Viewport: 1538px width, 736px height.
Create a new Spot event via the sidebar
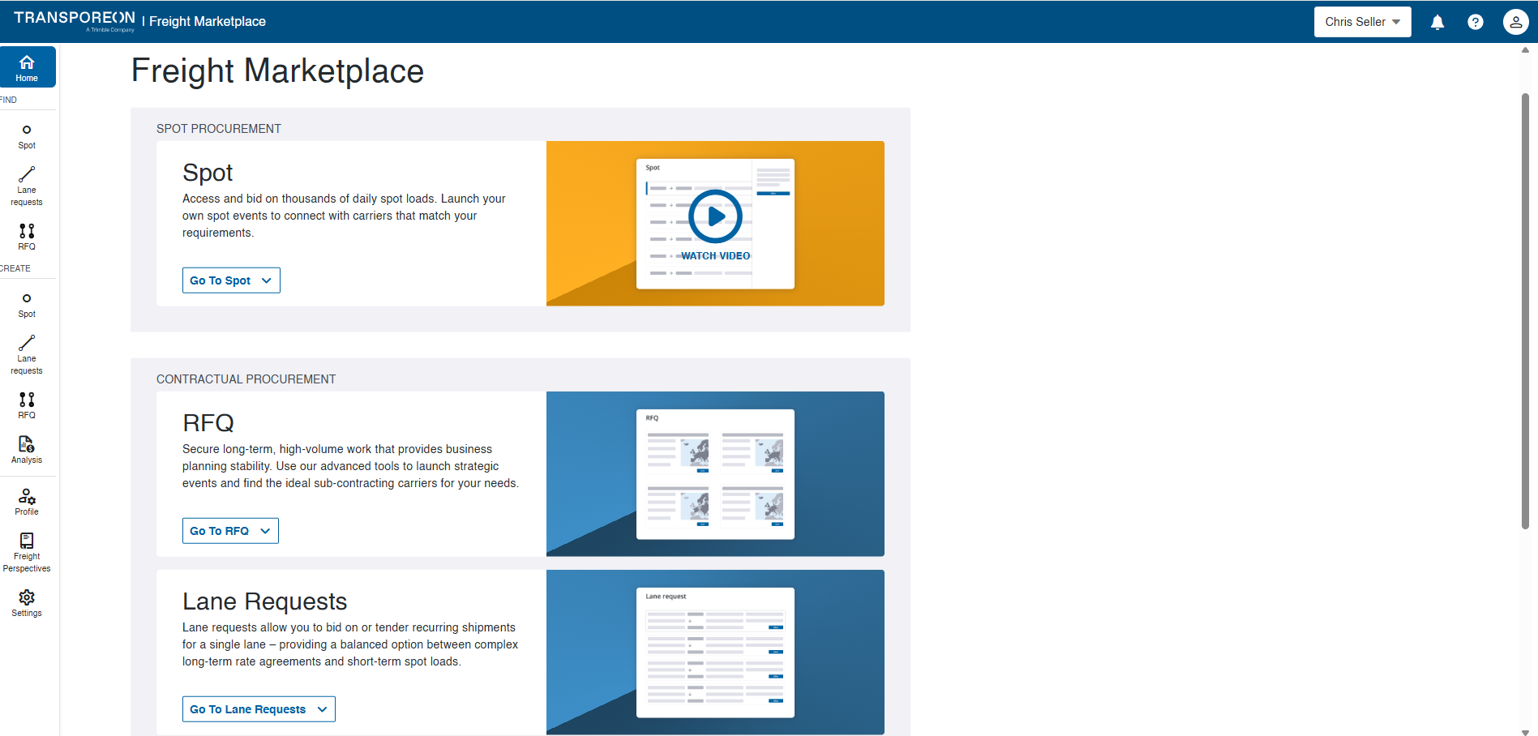[x=27, y=304]
